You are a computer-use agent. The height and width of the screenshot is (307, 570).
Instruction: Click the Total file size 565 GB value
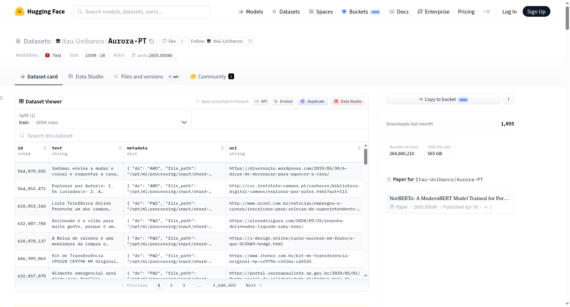coord(435,154)
